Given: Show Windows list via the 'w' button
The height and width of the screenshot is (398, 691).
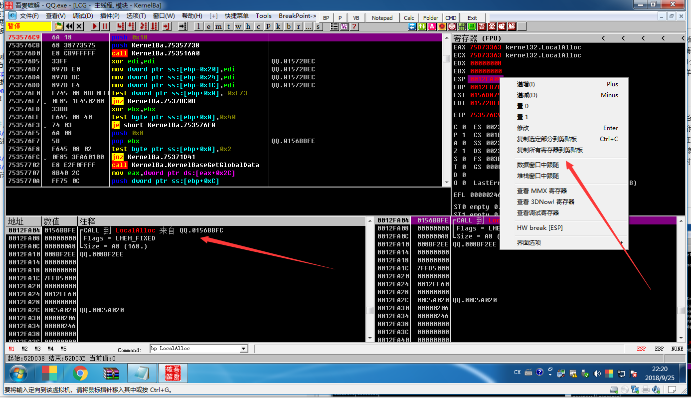Looking at the screenshot, I should (x=238, y=26).
